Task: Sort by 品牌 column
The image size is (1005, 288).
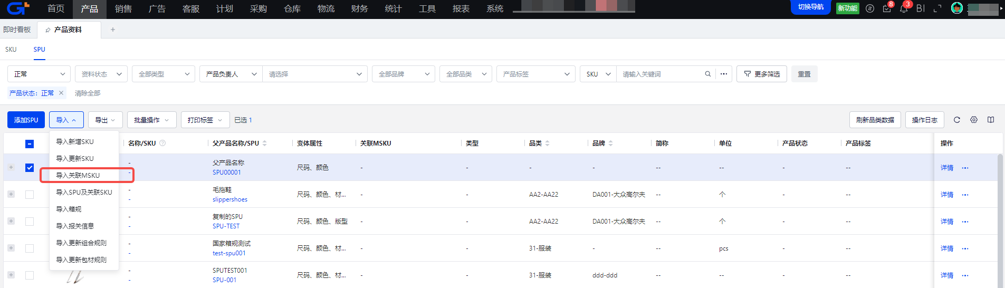Action: 610,143
